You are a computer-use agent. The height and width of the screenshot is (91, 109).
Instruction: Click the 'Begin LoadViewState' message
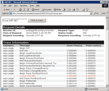[x=31, y=53]
